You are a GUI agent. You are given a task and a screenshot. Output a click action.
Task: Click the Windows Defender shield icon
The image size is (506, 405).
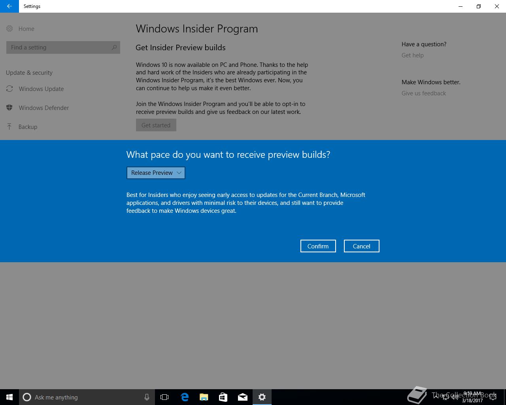pos(9,108)
